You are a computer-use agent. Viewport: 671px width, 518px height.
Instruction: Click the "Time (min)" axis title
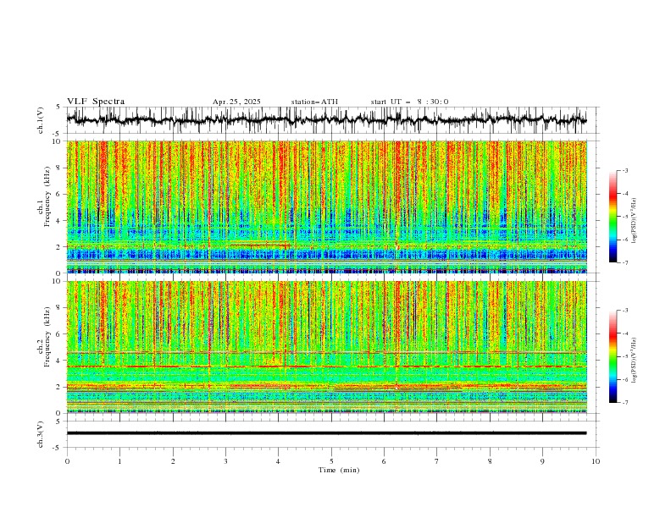coord(339,470)
